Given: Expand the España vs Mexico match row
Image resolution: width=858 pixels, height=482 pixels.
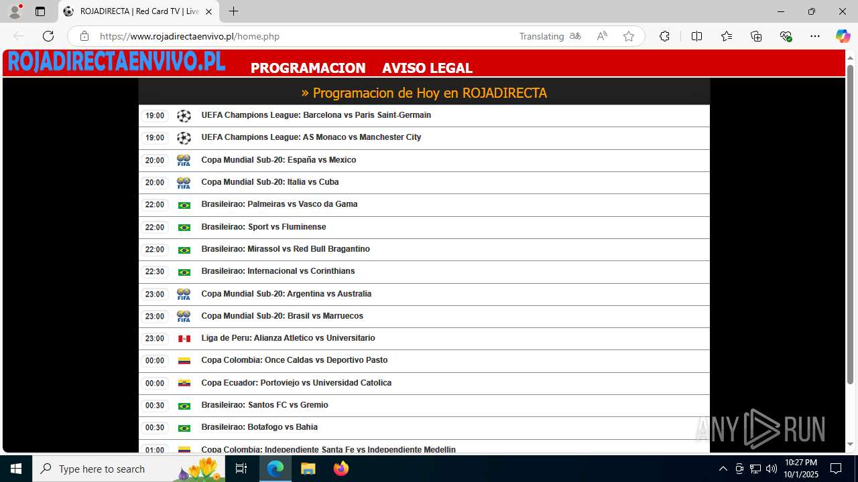Looking at the screenshot, I should 424,160.
